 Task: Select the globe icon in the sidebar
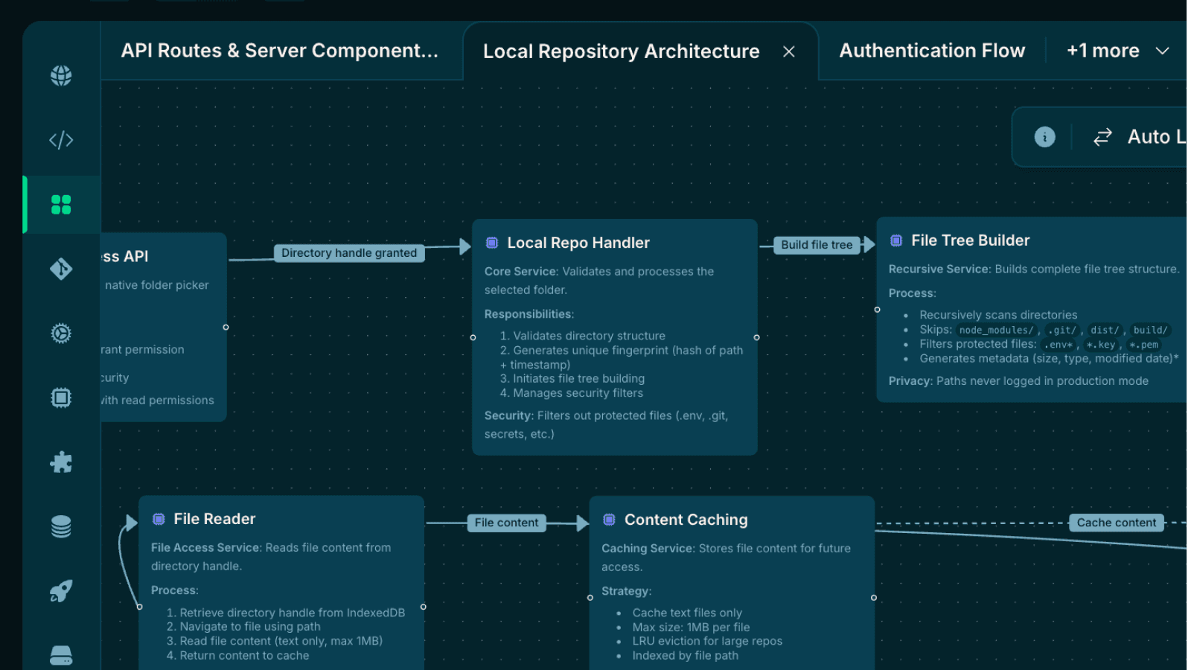(x=61, y=74)
